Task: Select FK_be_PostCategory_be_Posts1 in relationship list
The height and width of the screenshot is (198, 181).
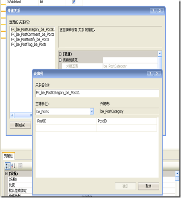Action: tap(33, 29)
